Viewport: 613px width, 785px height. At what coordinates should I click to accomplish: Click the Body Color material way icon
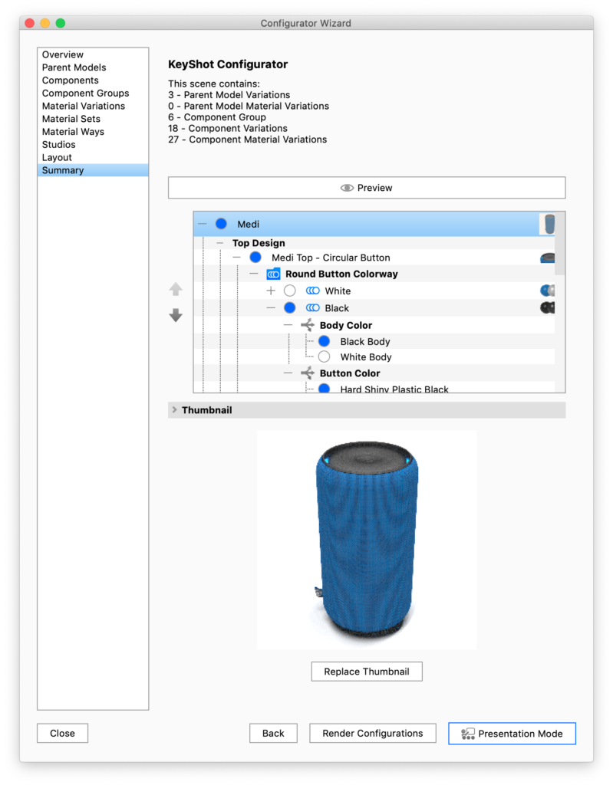[308, 325]
